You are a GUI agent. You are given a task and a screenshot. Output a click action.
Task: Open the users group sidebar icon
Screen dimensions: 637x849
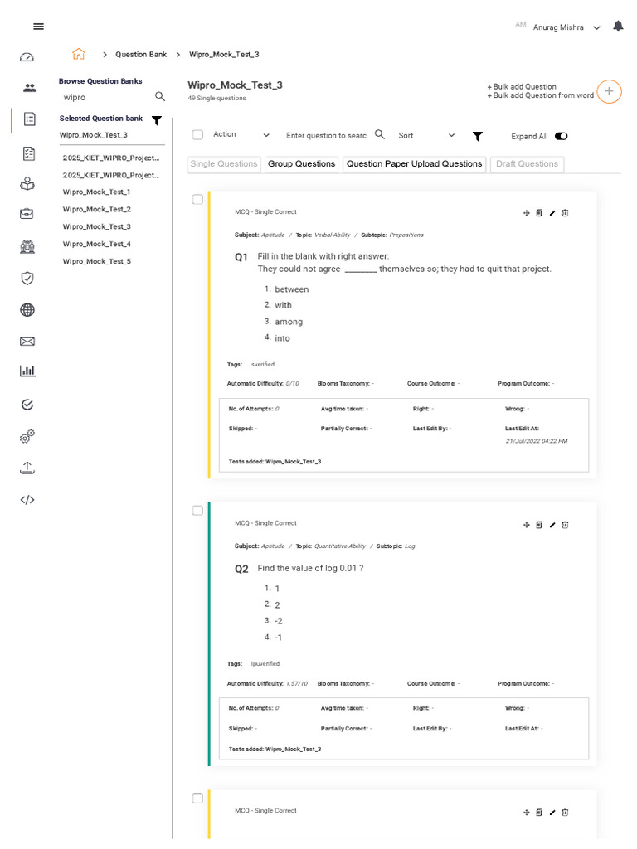click(29, 88)
